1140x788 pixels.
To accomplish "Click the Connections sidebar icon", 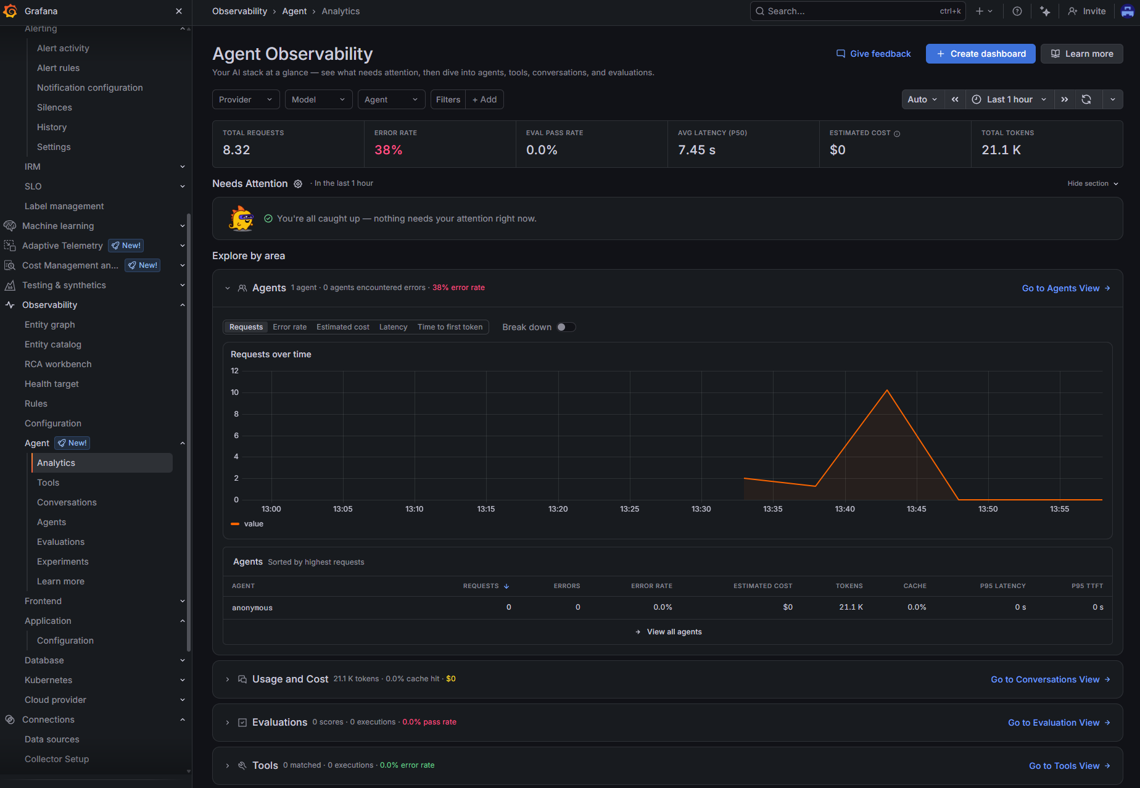I will (x=10, y=720).
